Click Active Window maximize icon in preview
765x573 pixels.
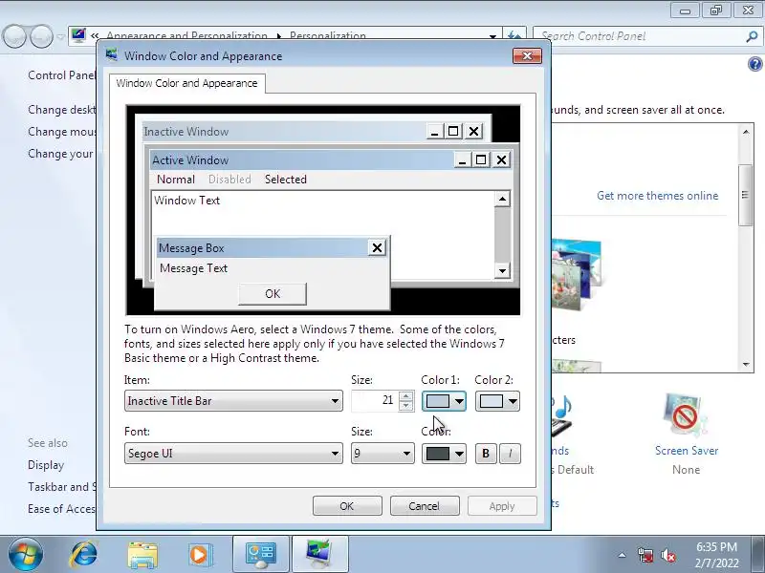[x=481, y=159]
